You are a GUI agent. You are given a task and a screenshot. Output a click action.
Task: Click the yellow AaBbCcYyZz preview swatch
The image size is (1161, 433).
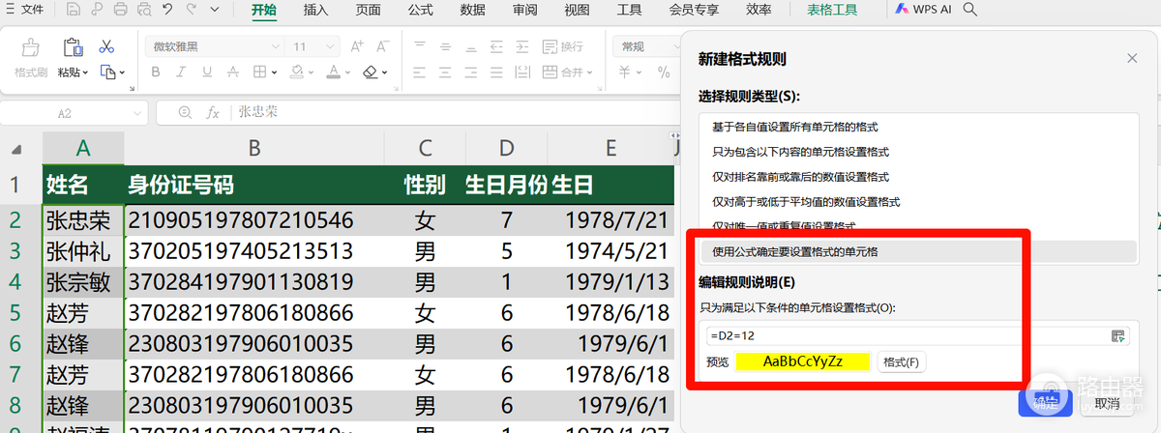coord(803,362)
